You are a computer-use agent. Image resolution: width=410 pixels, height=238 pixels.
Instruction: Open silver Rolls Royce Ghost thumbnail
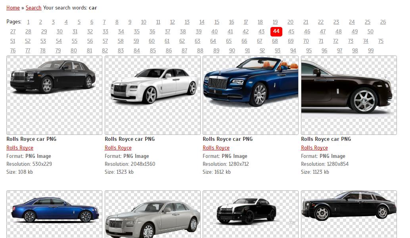[x=153, y=214]
